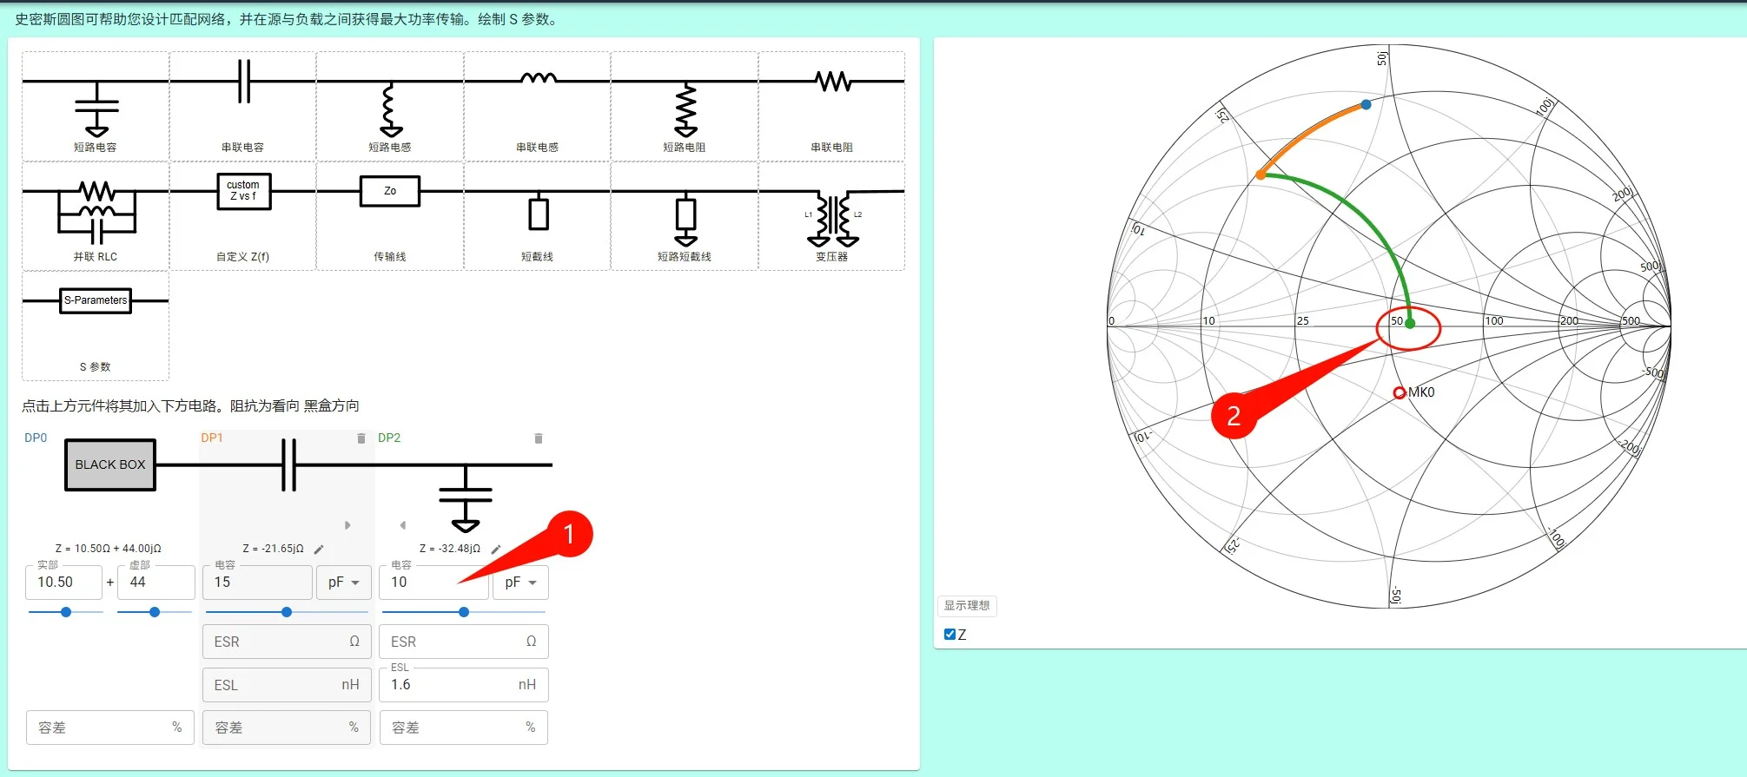This screenshot has width=1747, height=777.
Task: Delete the DP1 series capacitor
Action: [361, 438]
